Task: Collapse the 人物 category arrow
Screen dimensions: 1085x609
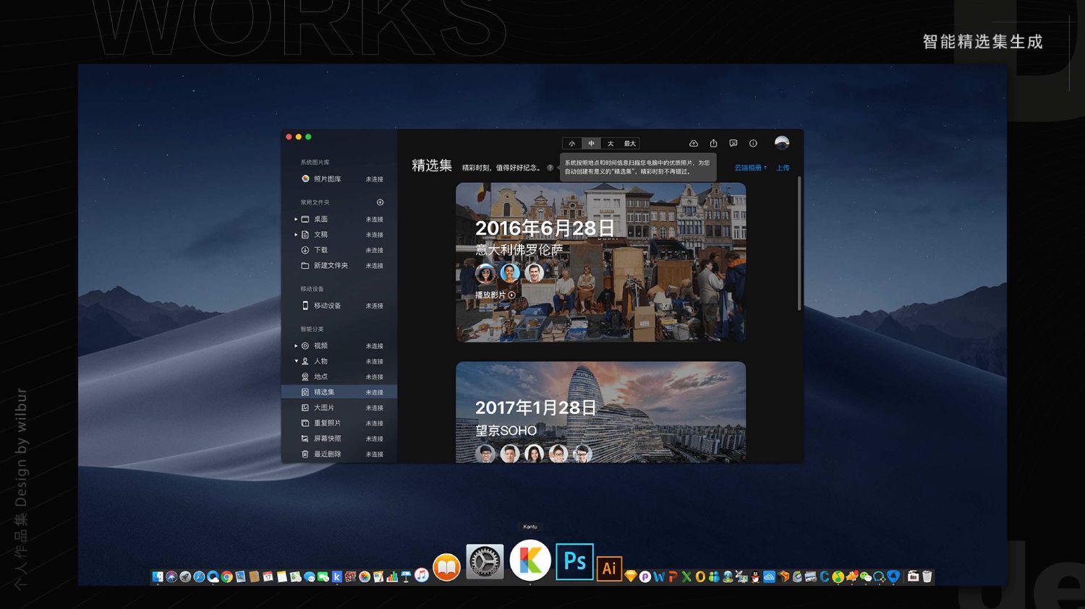Action: (296, 361)
